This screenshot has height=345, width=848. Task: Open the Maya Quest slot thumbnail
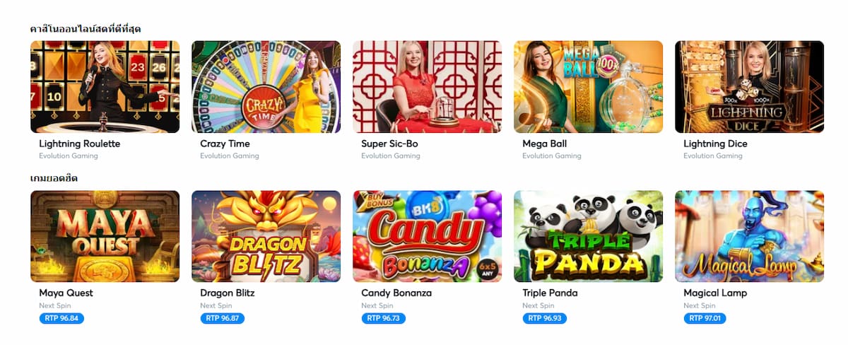[x=105, y=236]
